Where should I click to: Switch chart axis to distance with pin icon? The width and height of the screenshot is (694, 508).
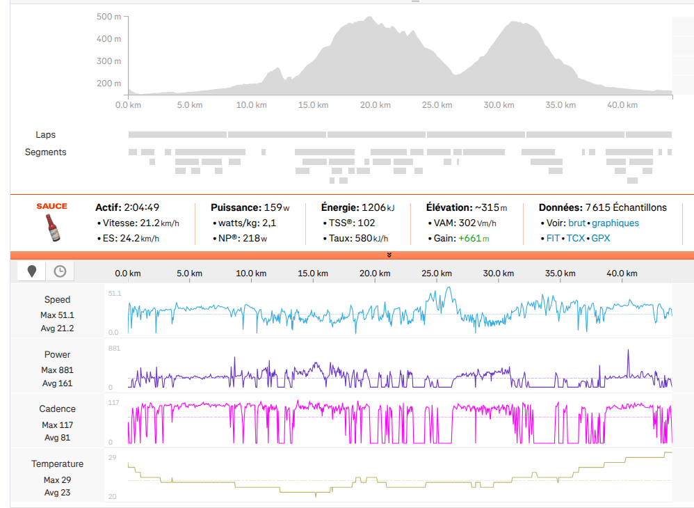tap(31, 271)
